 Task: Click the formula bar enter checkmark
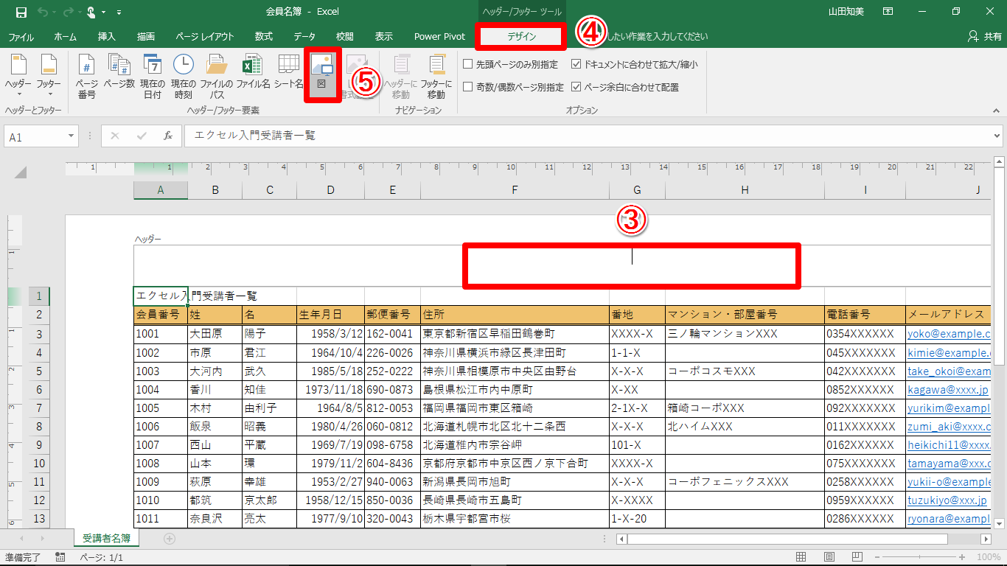[142, 136]
